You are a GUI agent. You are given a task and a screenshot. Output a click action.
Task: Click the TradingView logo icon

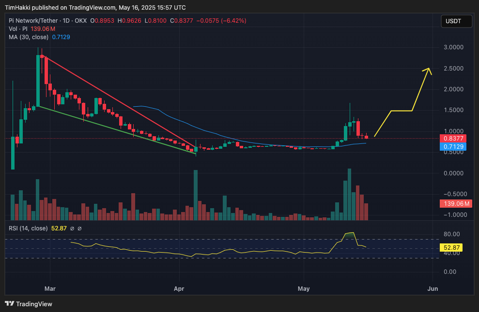tap(9, 304)
